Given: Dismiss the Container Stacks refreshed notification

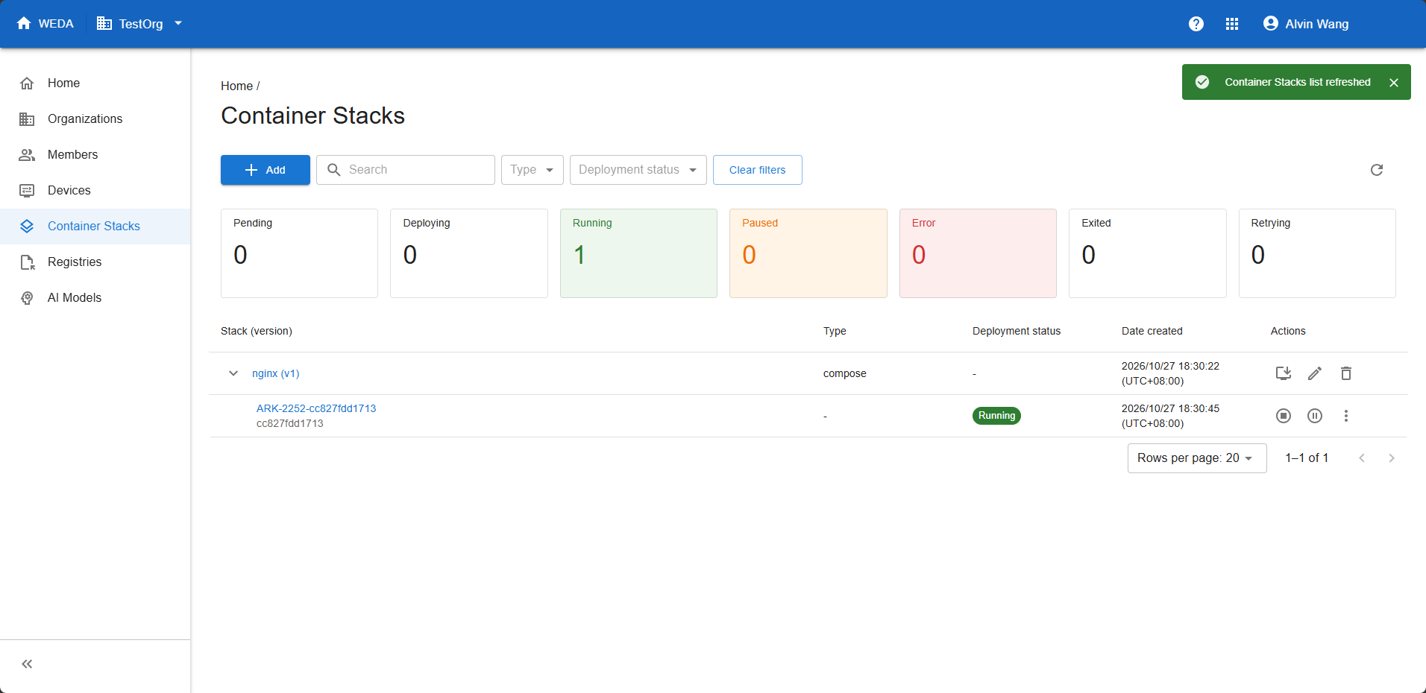Looking at the screenshot, I should [x=1394, y=83].
